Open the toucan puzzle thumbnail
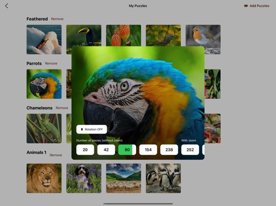This screenshot has width=276, height=206. point(84,35)
